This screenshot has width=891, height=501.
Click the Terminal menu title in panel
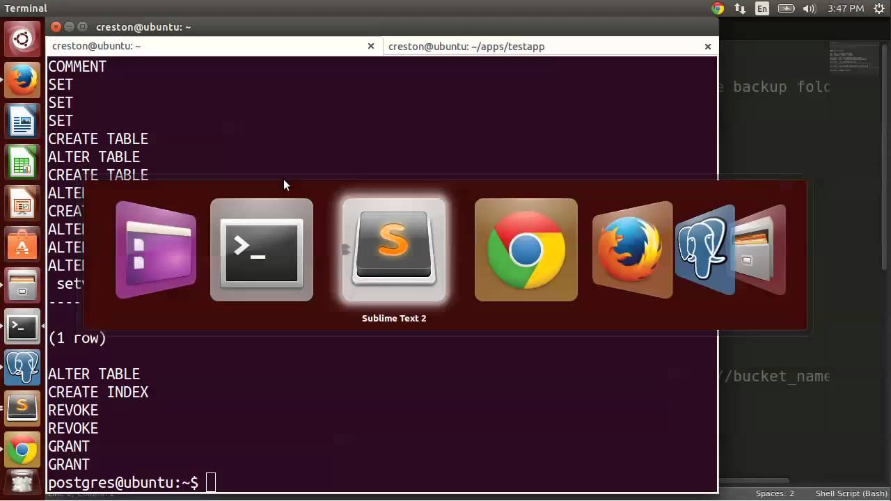pyautogui.click(x=26, y=8)
